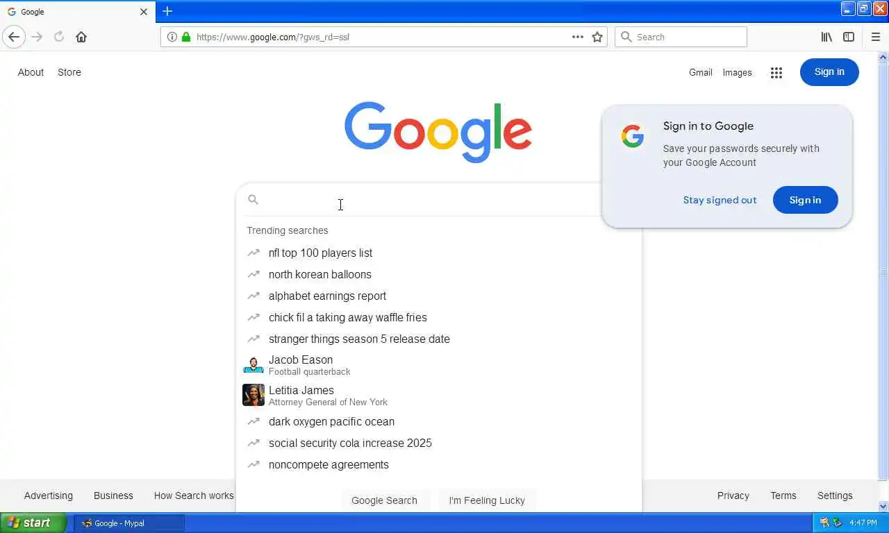Select Letitia James suggestion

pyautogui.click(x=439, y=396)
